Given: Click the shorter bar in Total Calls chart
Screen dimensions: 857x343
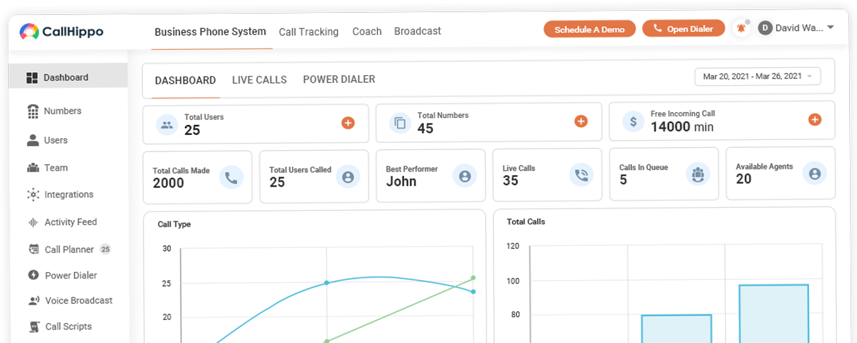Looking at the screenshot, I should pyautogui.click(x=676, y=329).
